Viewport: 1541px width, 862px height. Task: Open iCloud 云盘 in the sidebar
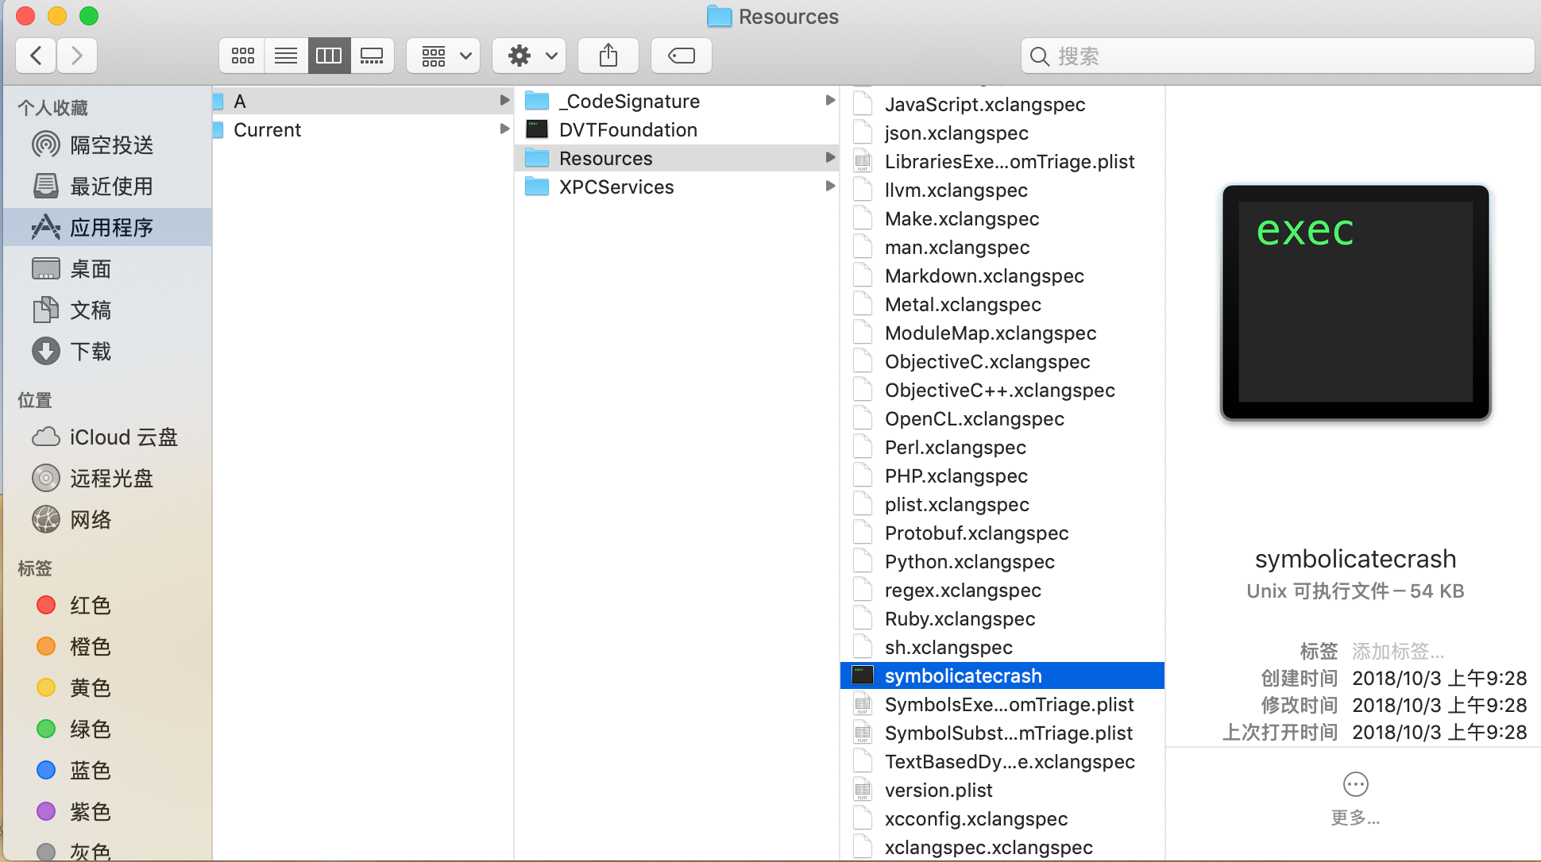[107, 437]
